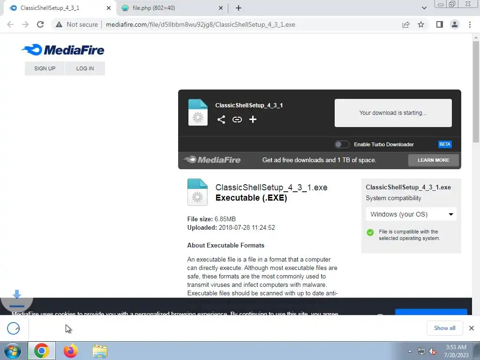Screen dimensions: 480x360
Task: Click the EXE file icon beside file details
Action: 197,192
